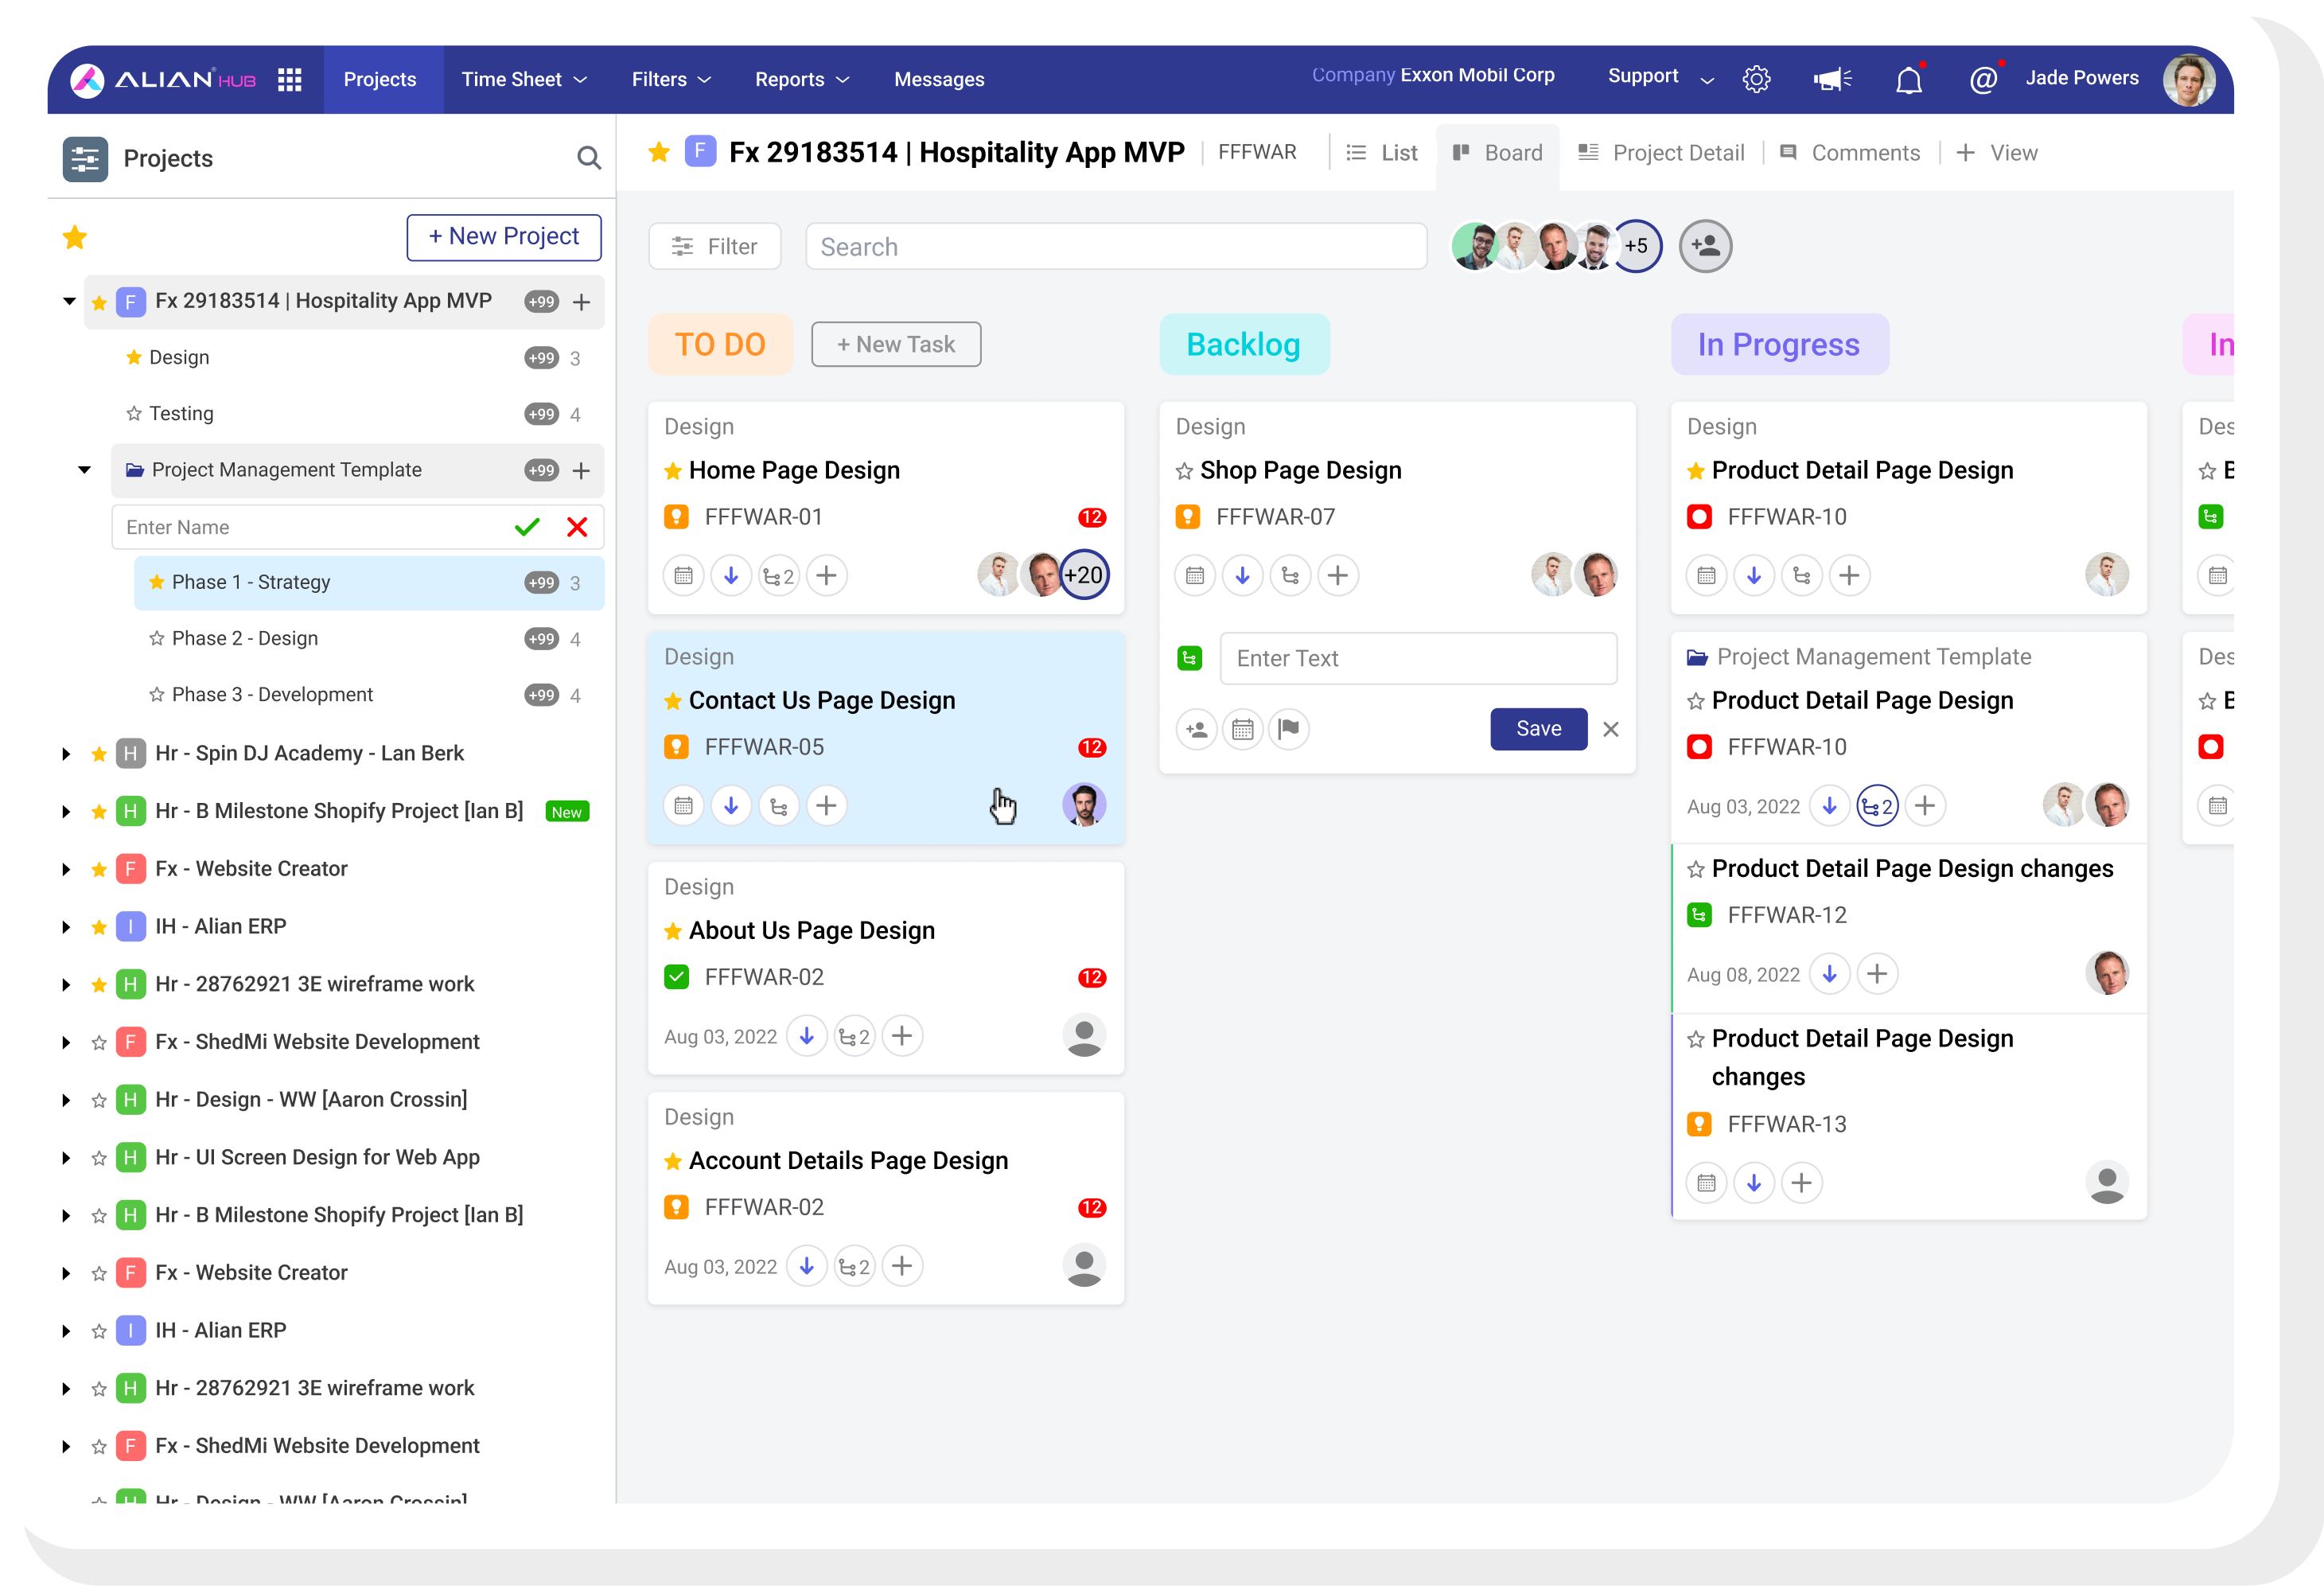The image size is (2324, 1586).
Task: Expand Hr - Spin DJ Academy project
Action: 66,754
